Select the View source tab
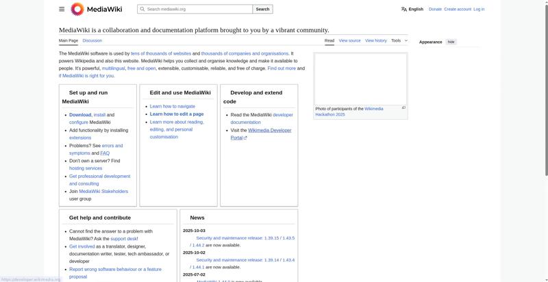The width and height of the screenshot is (548, 282). click(x=349, y=40)
